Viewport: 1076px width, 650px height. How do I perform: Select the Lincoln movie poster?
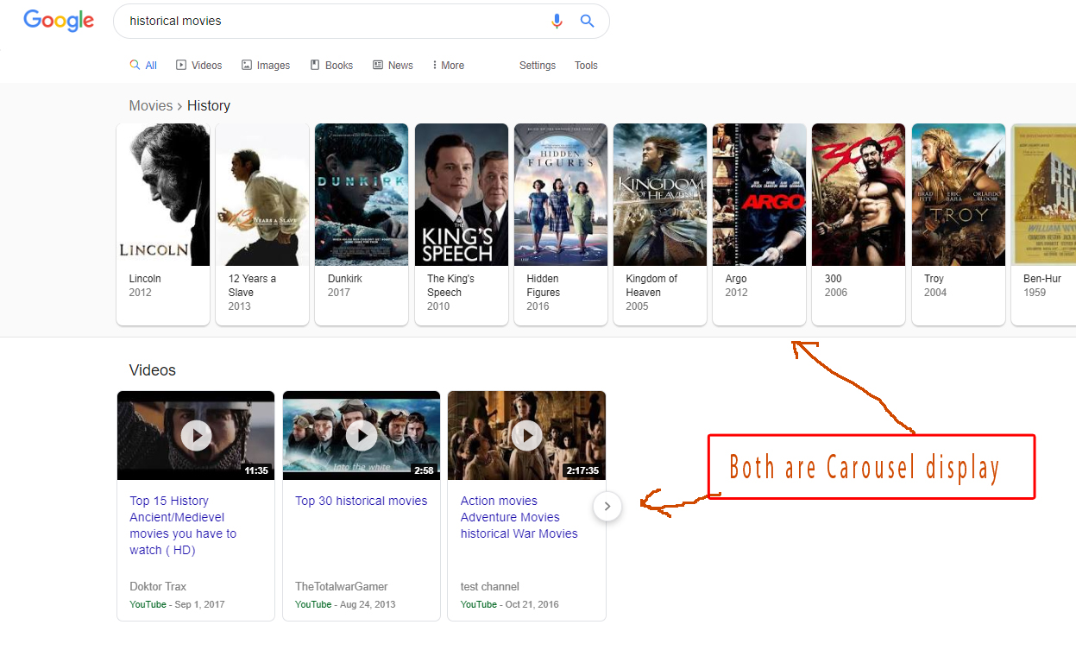tap(163, 194)
